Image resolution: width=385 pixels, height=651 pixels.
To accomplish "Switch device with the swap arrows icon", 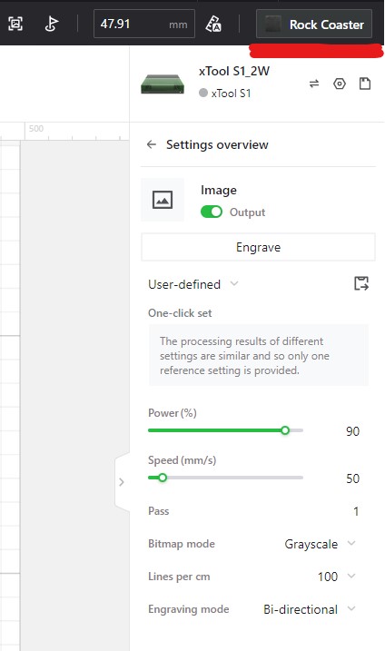I will [314, 84].
